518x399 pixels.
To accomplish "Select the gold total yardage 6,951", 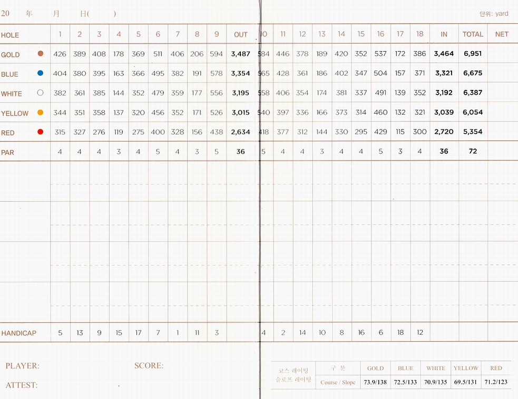I will pyautogui.click(x=473, y=54).
